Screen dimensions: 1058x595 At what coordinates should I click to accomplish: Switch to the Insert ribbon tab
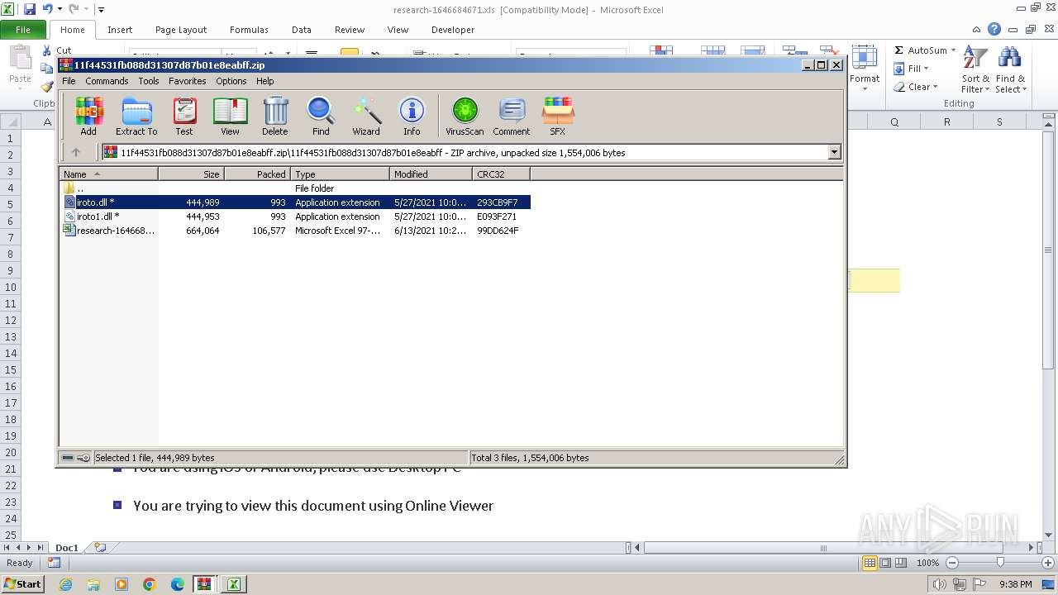[120, 30]
